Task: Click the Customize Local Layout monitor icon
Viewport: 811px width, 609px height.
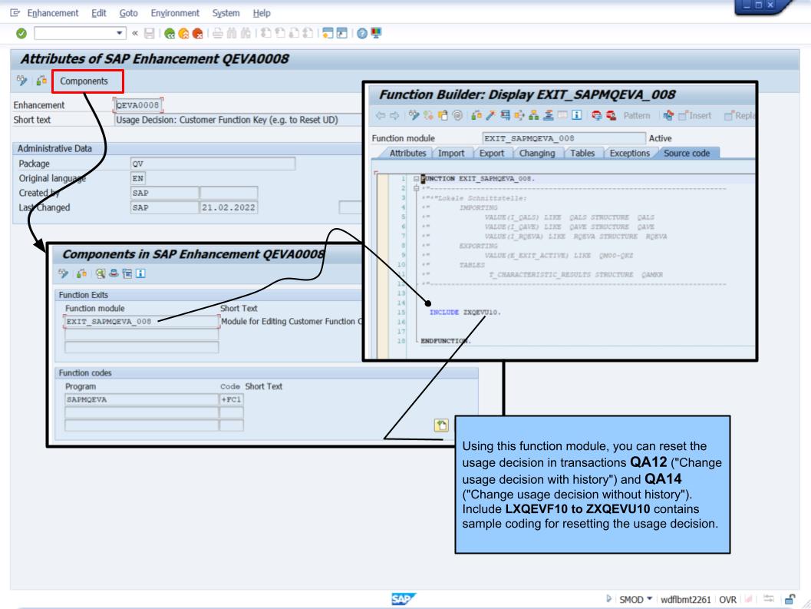Action: 376,34
